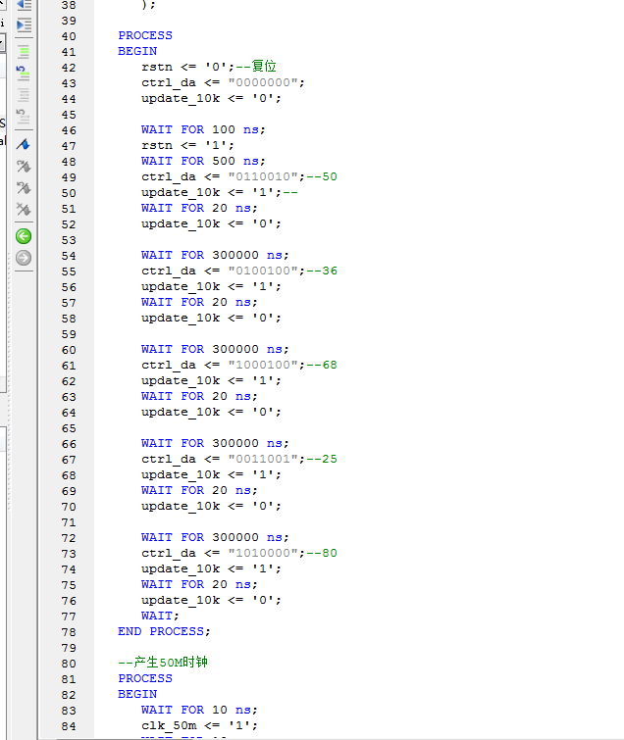Click the PROCESS keyword on line 81
Image resolution: width=624 pixels, height=740 pixels.
coord(145,678)
